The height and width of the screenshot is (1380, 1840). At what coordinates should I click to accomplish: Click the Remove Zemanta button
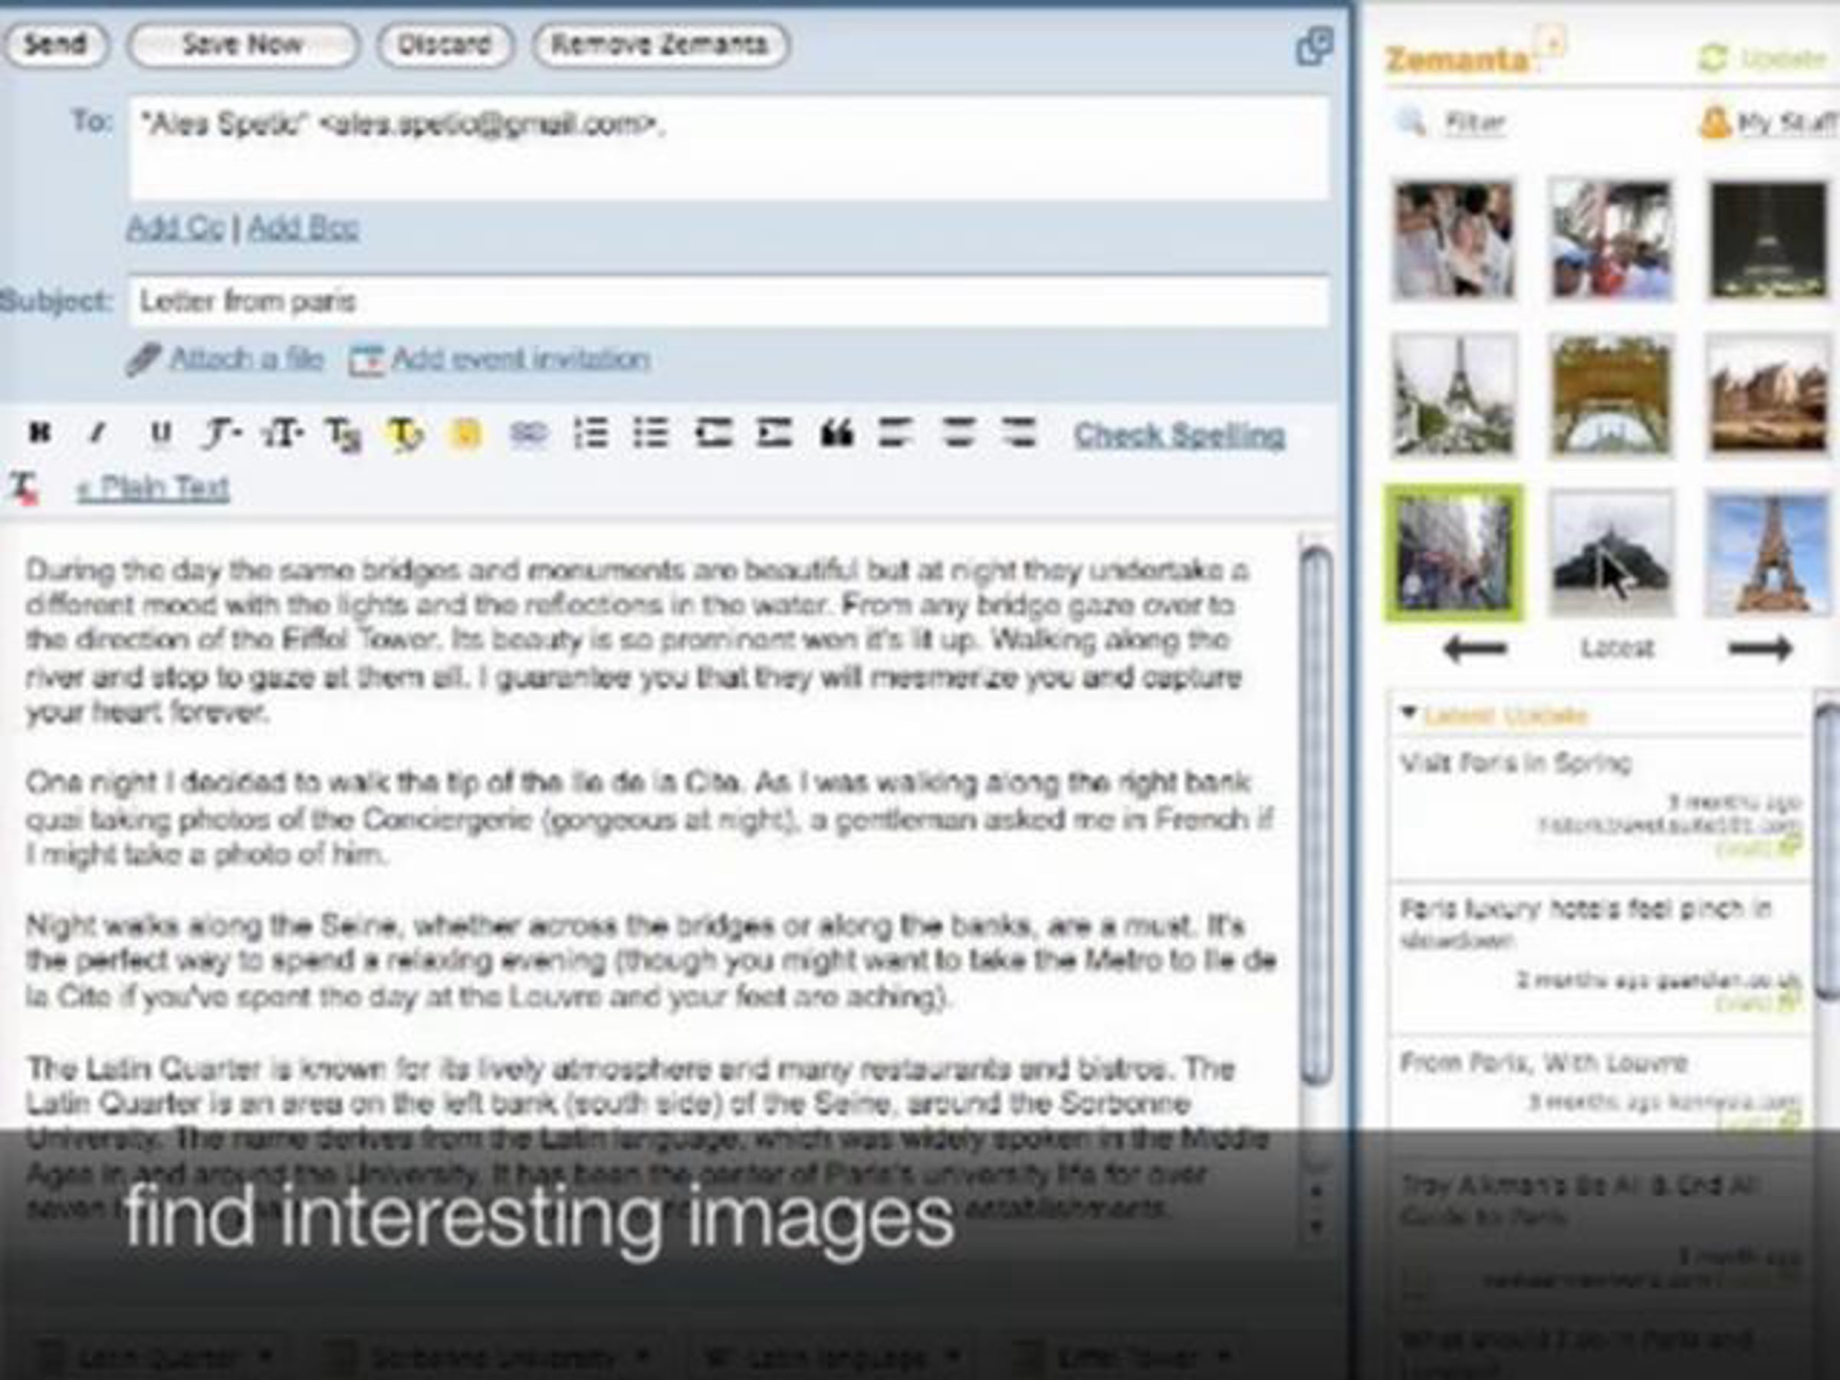[659, 44]
